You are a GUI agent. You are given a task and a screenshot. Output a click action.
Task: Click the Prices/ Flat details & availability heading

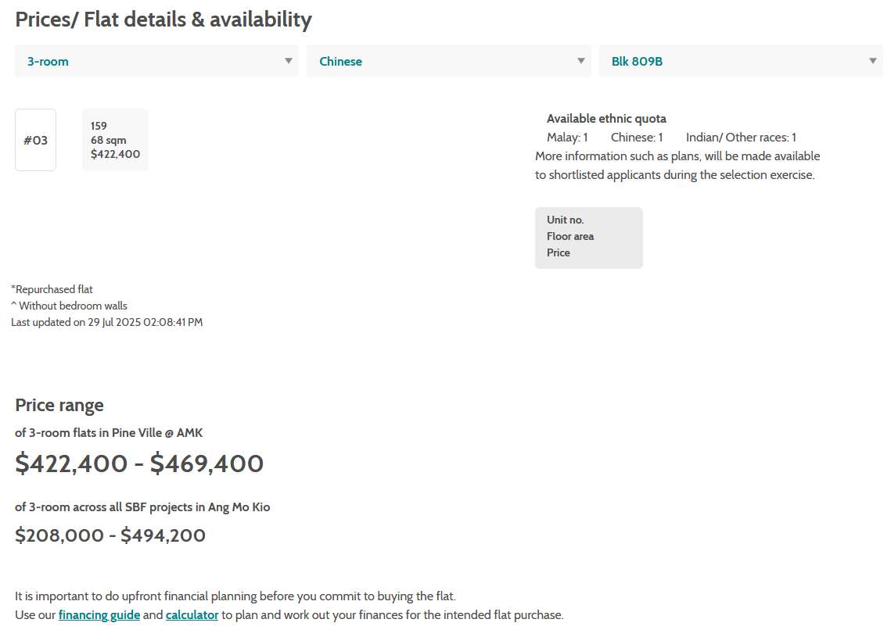pyautogui.click(x=163, y=20)
